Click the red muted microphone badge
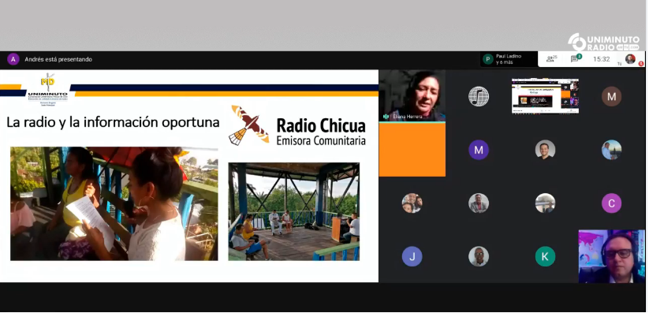Viewport: 649px width, 313px height. (x=641, y=64)
